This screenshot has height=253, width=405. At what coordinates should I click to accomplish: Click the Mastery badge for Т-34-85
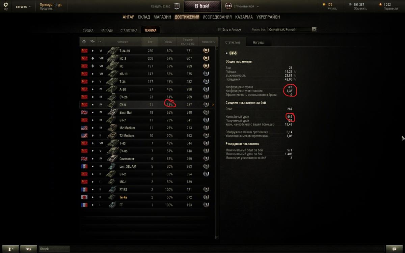tap(206, 51)
